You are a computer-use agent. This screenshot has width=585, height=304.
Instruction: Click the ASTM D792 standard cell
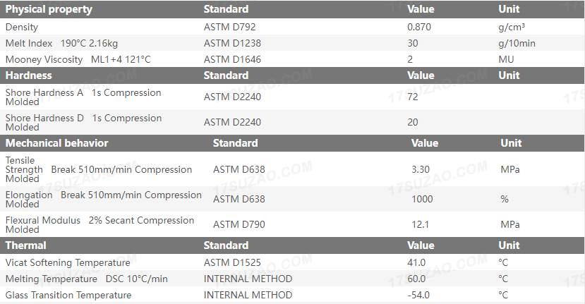(231, 28)
